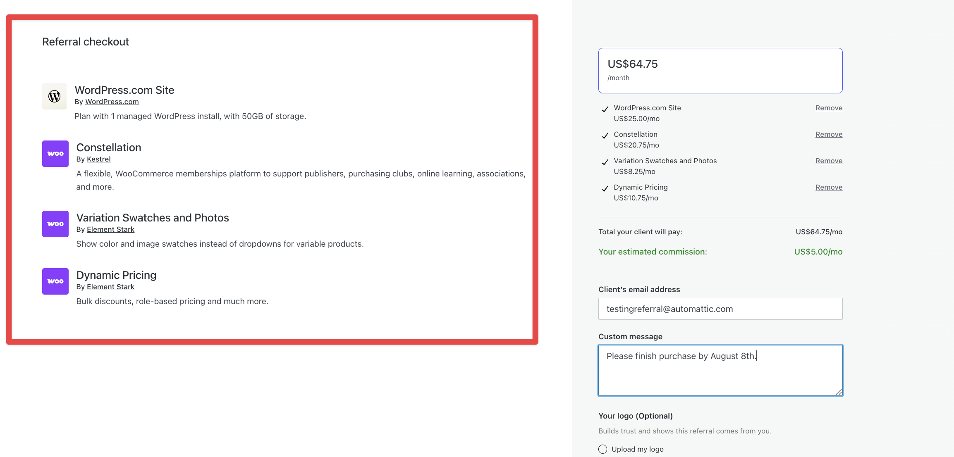Select the Upload my logo radio option
The image size is (954, 457).
point(603,449)
